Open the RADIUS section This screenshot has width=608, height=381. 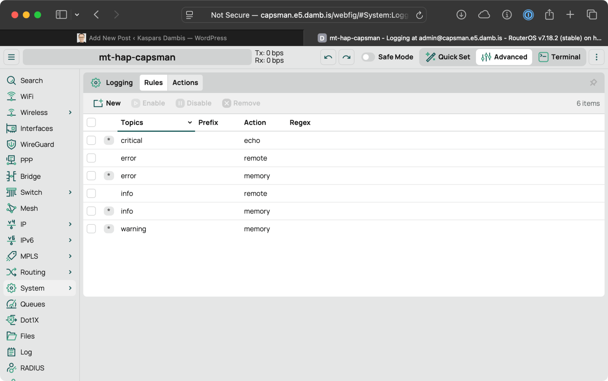[32, 368]
